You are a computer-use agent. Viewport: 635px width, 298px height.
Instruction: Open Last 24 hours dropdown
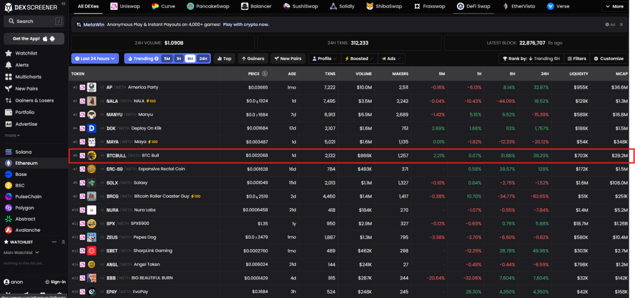pyautogui.click(x=95, y=59)
